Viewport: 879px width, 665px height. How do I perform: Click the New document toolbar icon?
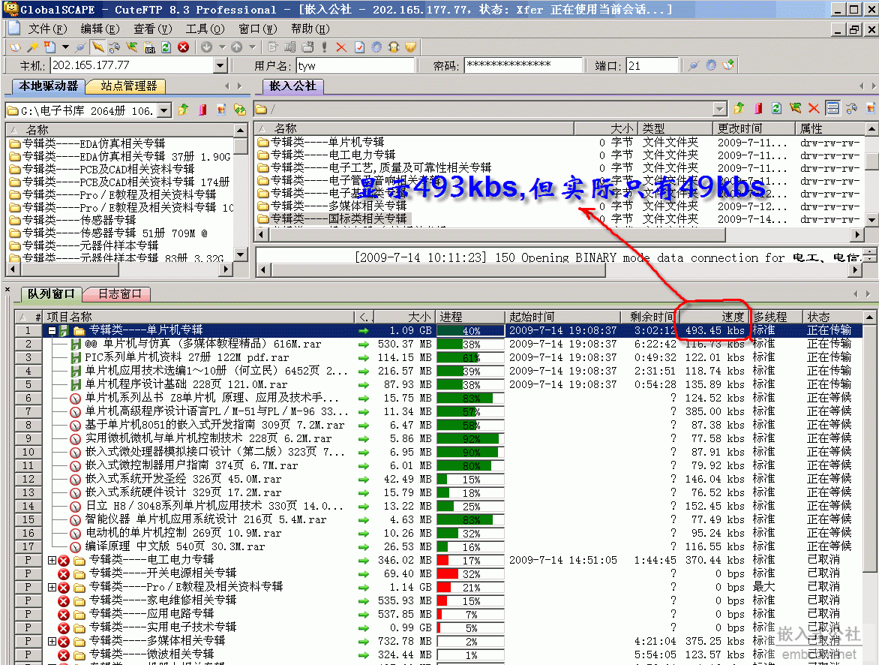tap(50, 47)
